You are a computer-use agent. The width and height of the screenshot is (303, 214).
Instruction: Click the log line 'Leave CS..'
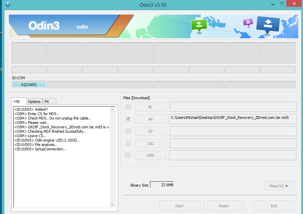coord(30,136)
